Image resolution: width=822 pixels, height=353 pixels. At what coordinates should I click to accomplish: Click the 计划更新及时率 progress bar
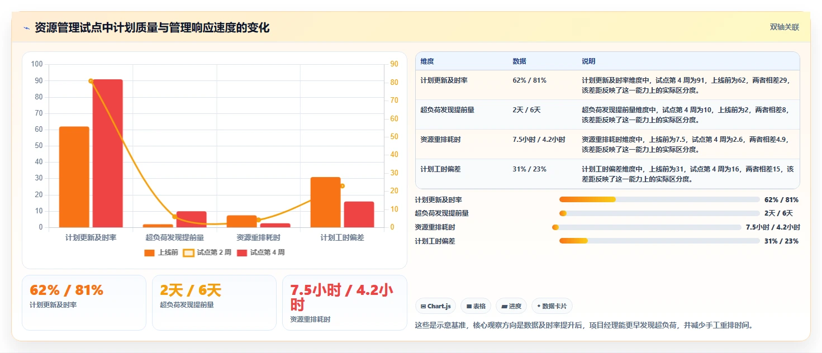659,199
